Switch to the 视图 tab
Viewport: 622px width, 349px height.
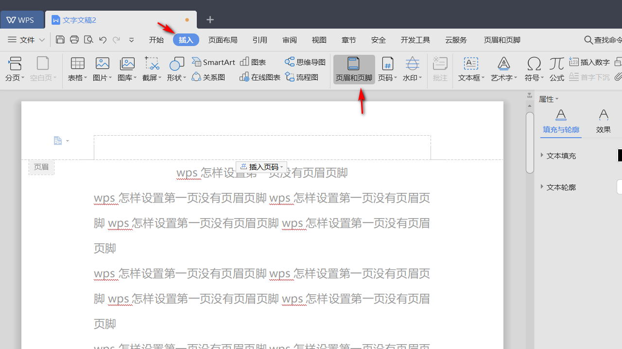tap(319, 40)
